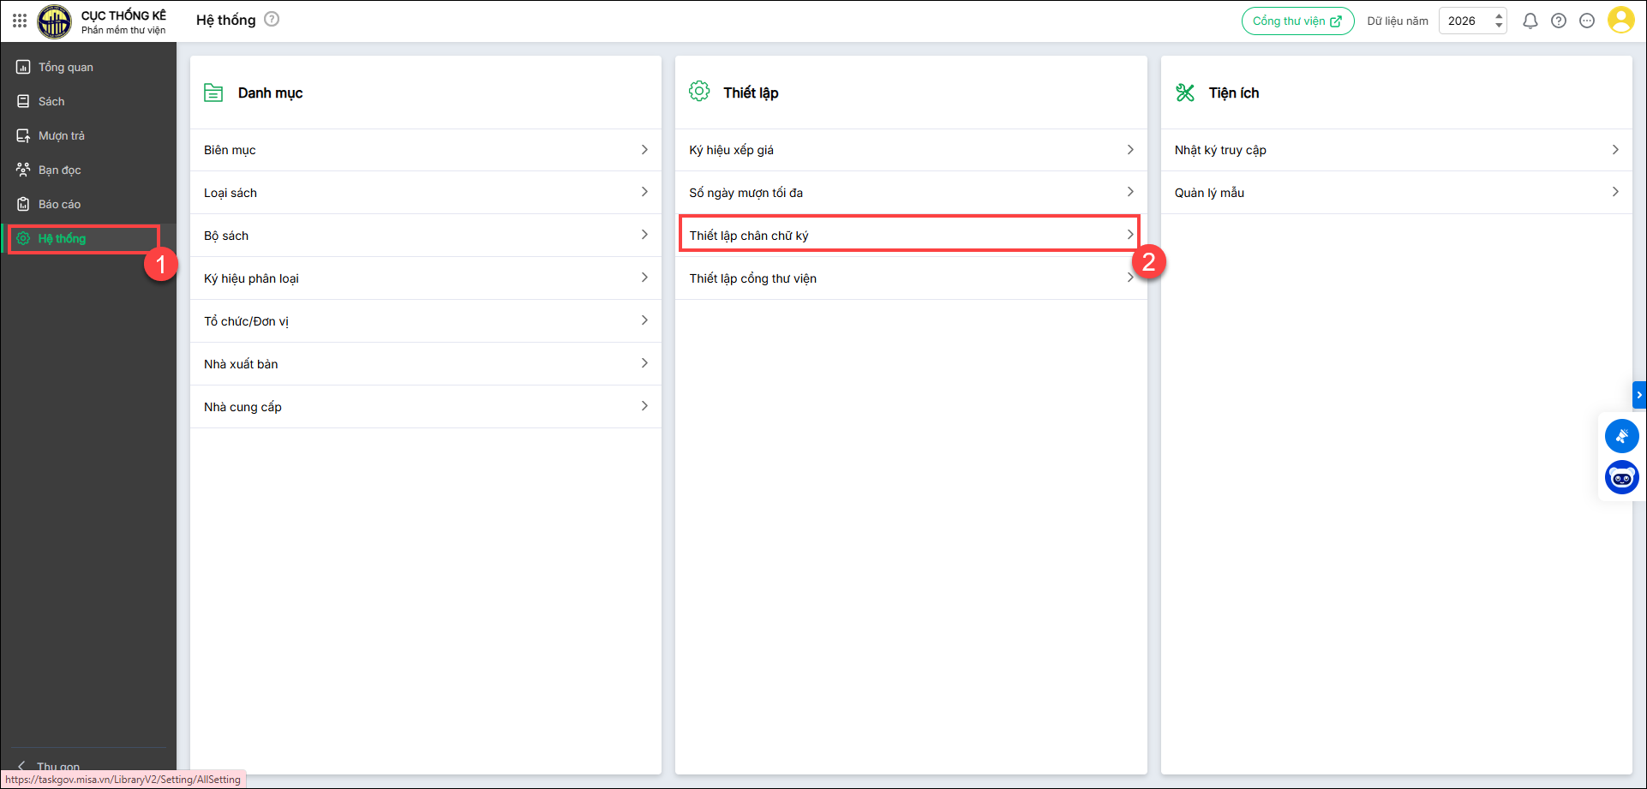Collapse the sidebar with Thu gọn
Viewport: 1647px width, 789px height.
pos(51,766)
